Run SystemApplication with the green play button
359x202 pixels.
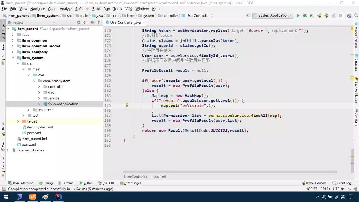[x=298, y=16]
